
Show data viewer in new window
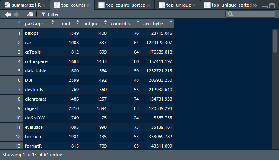click(x=30, y=14)
